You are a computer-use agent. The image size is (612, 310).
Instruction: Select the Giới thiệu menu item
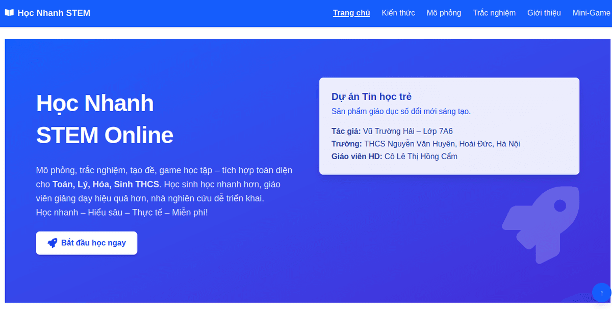click(544, 13)
